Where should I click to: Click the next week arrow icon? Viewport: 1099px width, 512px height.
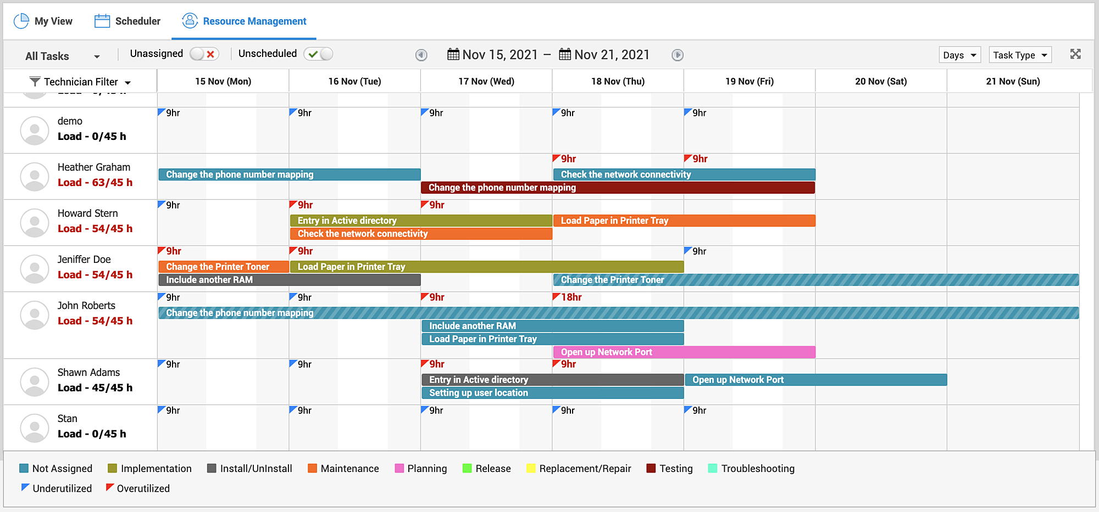tap(678, 55)
